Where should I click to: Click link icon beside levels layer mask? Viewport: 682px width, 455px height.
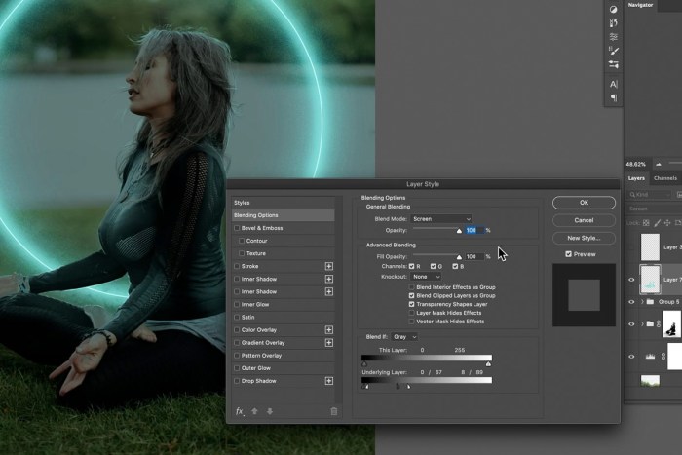tap(663, 357)
